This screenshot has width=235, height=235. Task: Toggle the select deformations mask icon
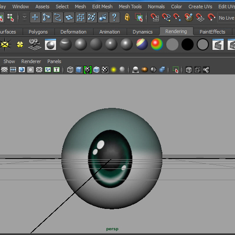[x=81, y=17]
